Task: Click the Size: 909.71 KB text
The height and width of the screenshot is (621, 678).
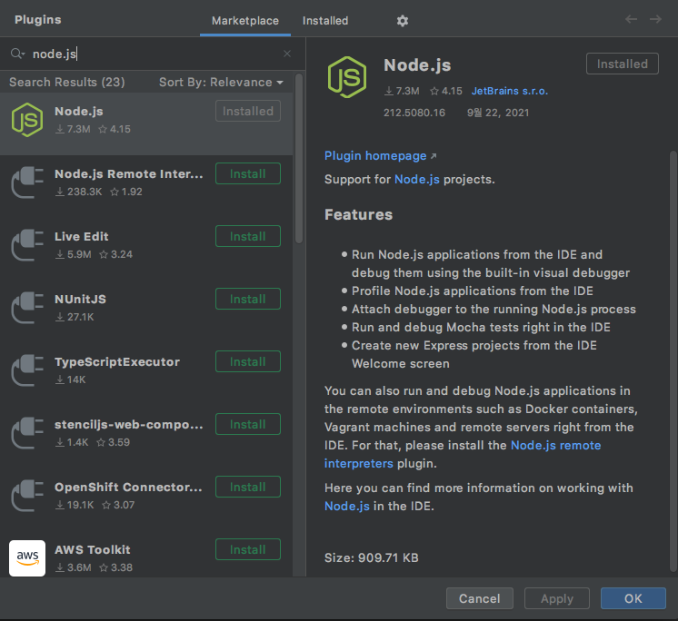Action: tap(372, 558)
